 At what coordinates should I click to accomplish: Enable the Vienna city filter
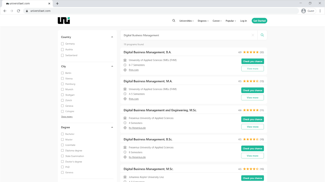click(x=62, y=79)
